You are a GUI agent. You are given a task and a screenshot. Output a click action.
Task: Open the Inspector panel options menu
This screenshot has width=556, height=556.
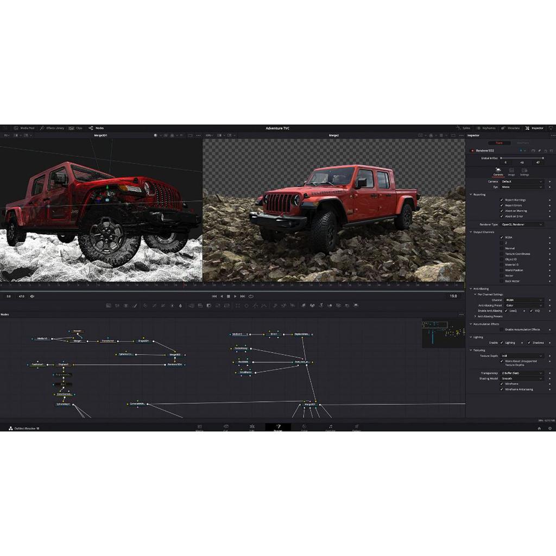pos(553,135)
